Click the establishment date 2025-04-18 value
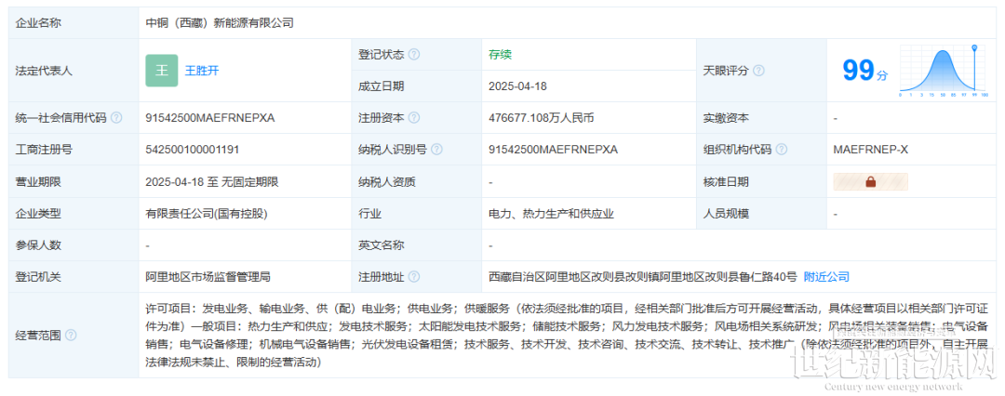The image size is (1005, 396). pyautogui.click(x=517, y=86)
